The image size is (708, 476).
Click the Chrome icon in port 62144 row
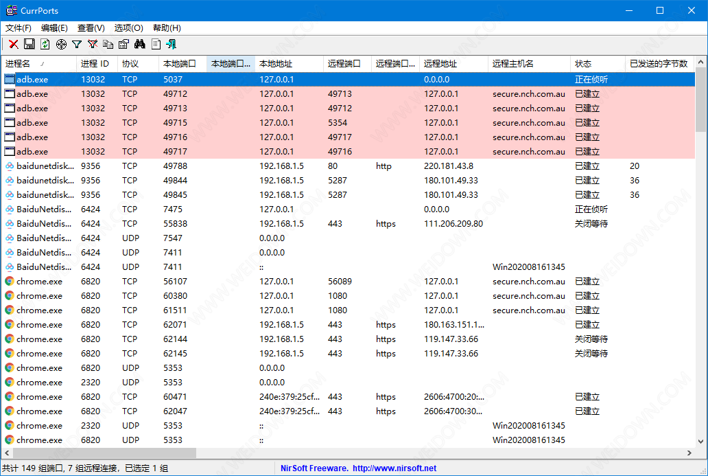click(10, 339)
